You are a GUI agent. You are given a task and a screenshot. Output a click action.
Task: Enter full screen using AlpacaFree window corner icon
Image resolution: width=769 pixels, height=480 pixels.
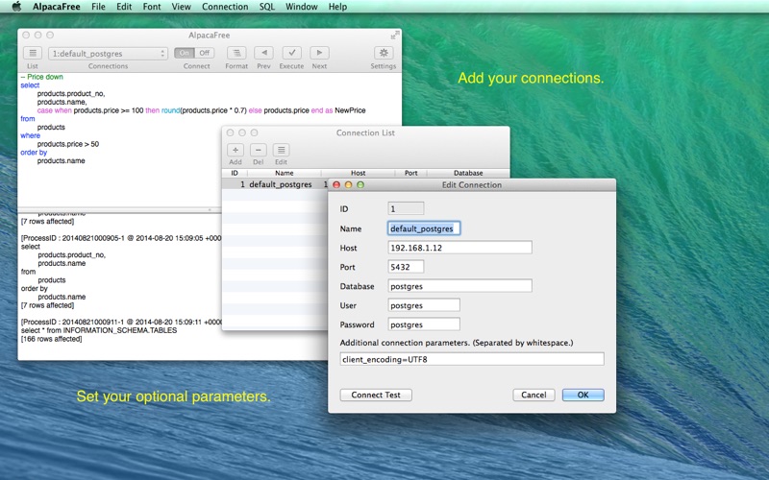(x=395, y=35)
